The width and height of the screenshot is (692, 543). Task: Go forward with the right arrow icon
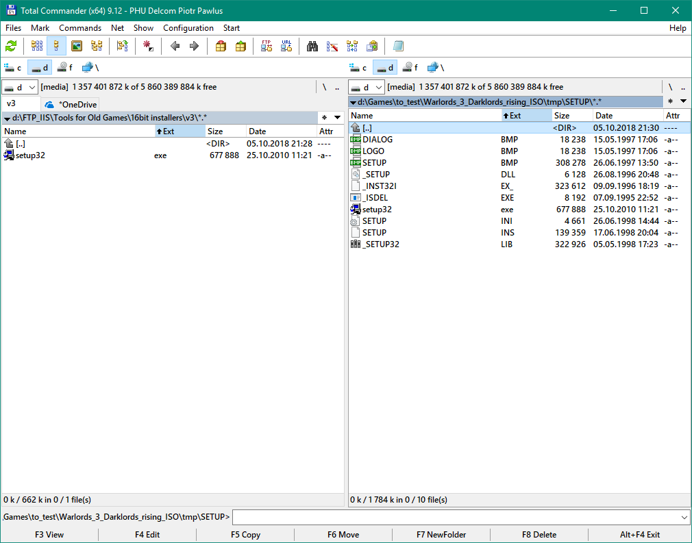point(194,46)
